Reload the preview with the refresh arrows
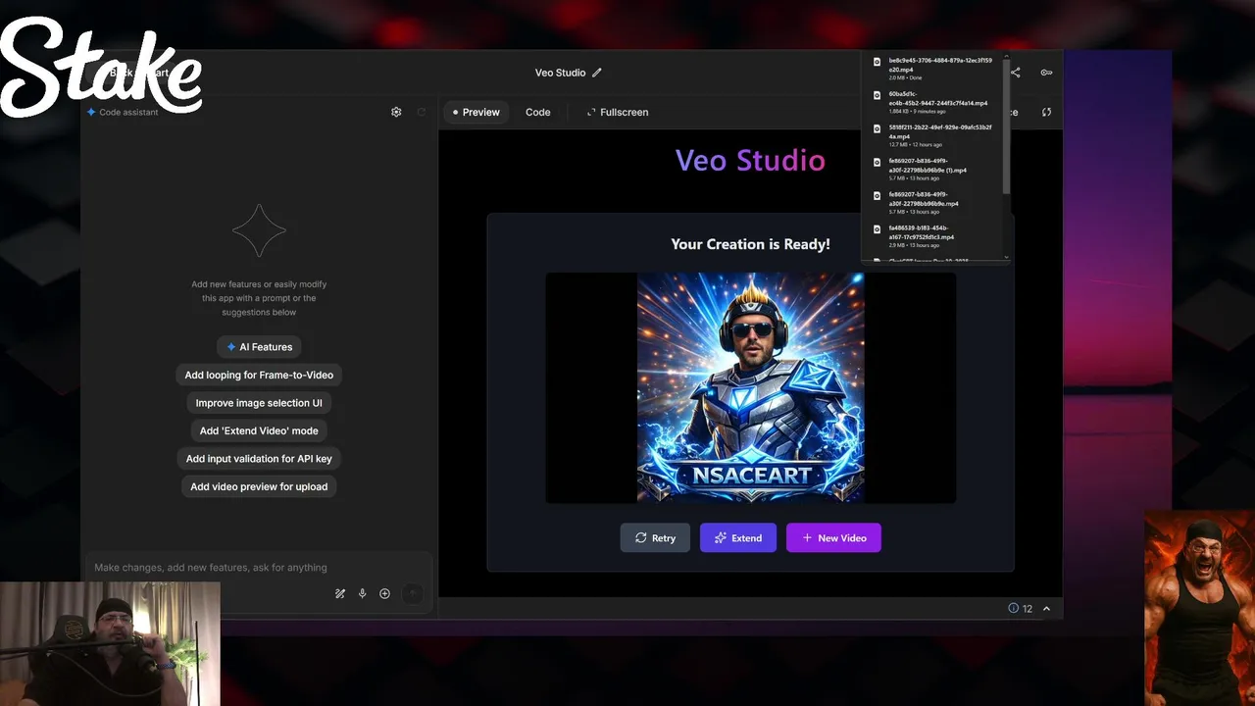Image resolution: width=1255 pixels, height=706 pixels. pos(1046,112)
